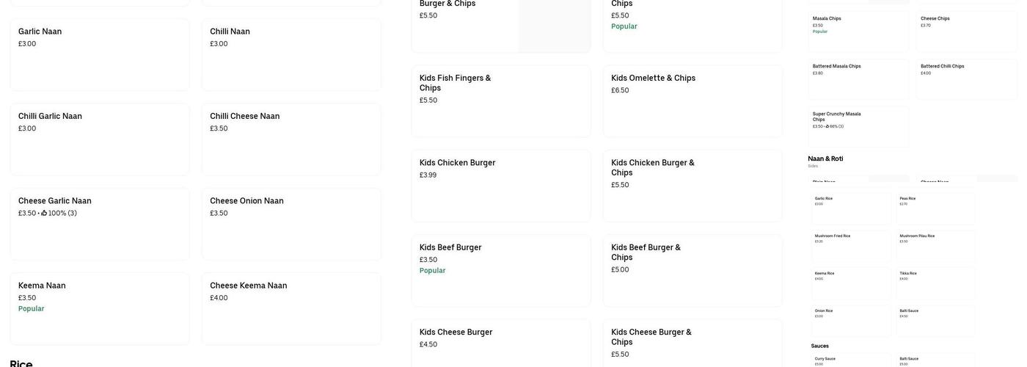Select Kids Fish Fingers & Chips
The width and height of the screenshot is (1027, 367).
(x=500, y=101)
